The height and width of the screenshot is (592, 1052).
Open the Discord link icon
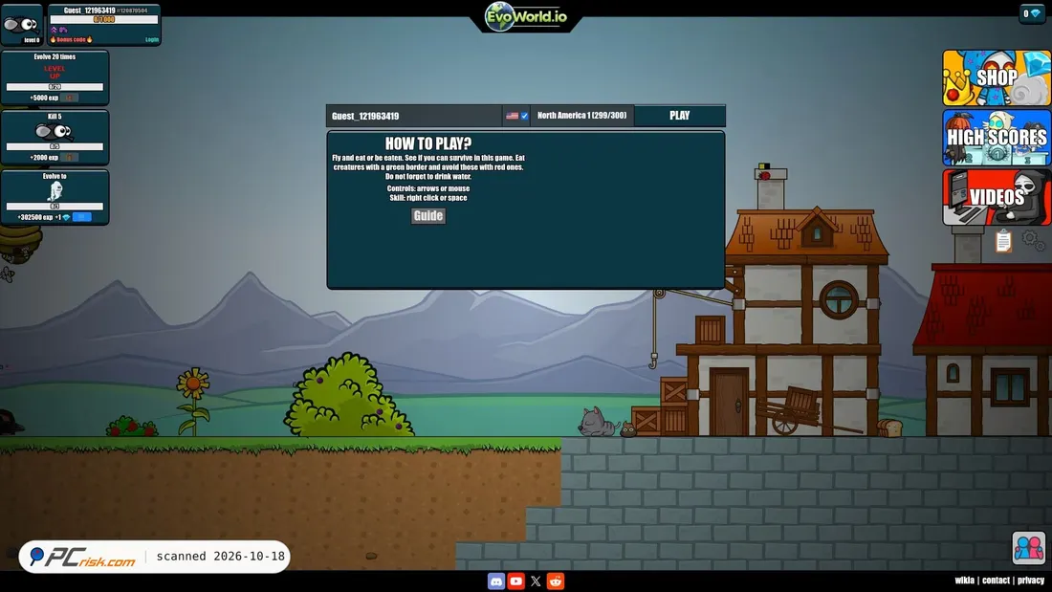coord(495,581)
